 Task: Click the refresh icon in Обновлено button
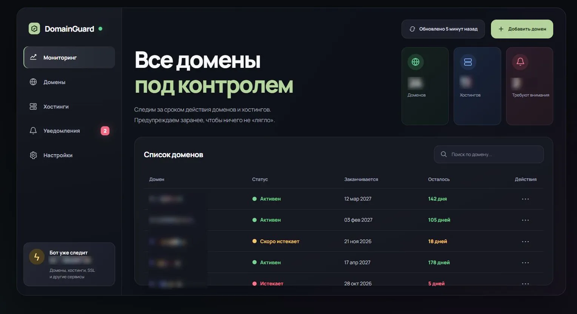point(412,29)
